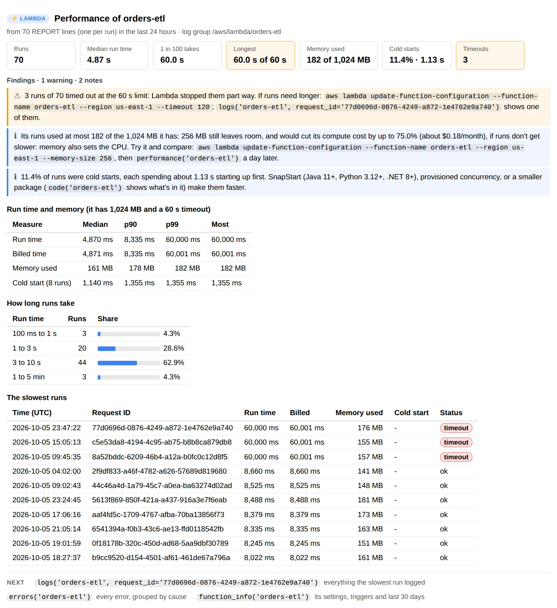557x608 pixels.
Task: Click the Billed time row label
Action: click(29, 254)
